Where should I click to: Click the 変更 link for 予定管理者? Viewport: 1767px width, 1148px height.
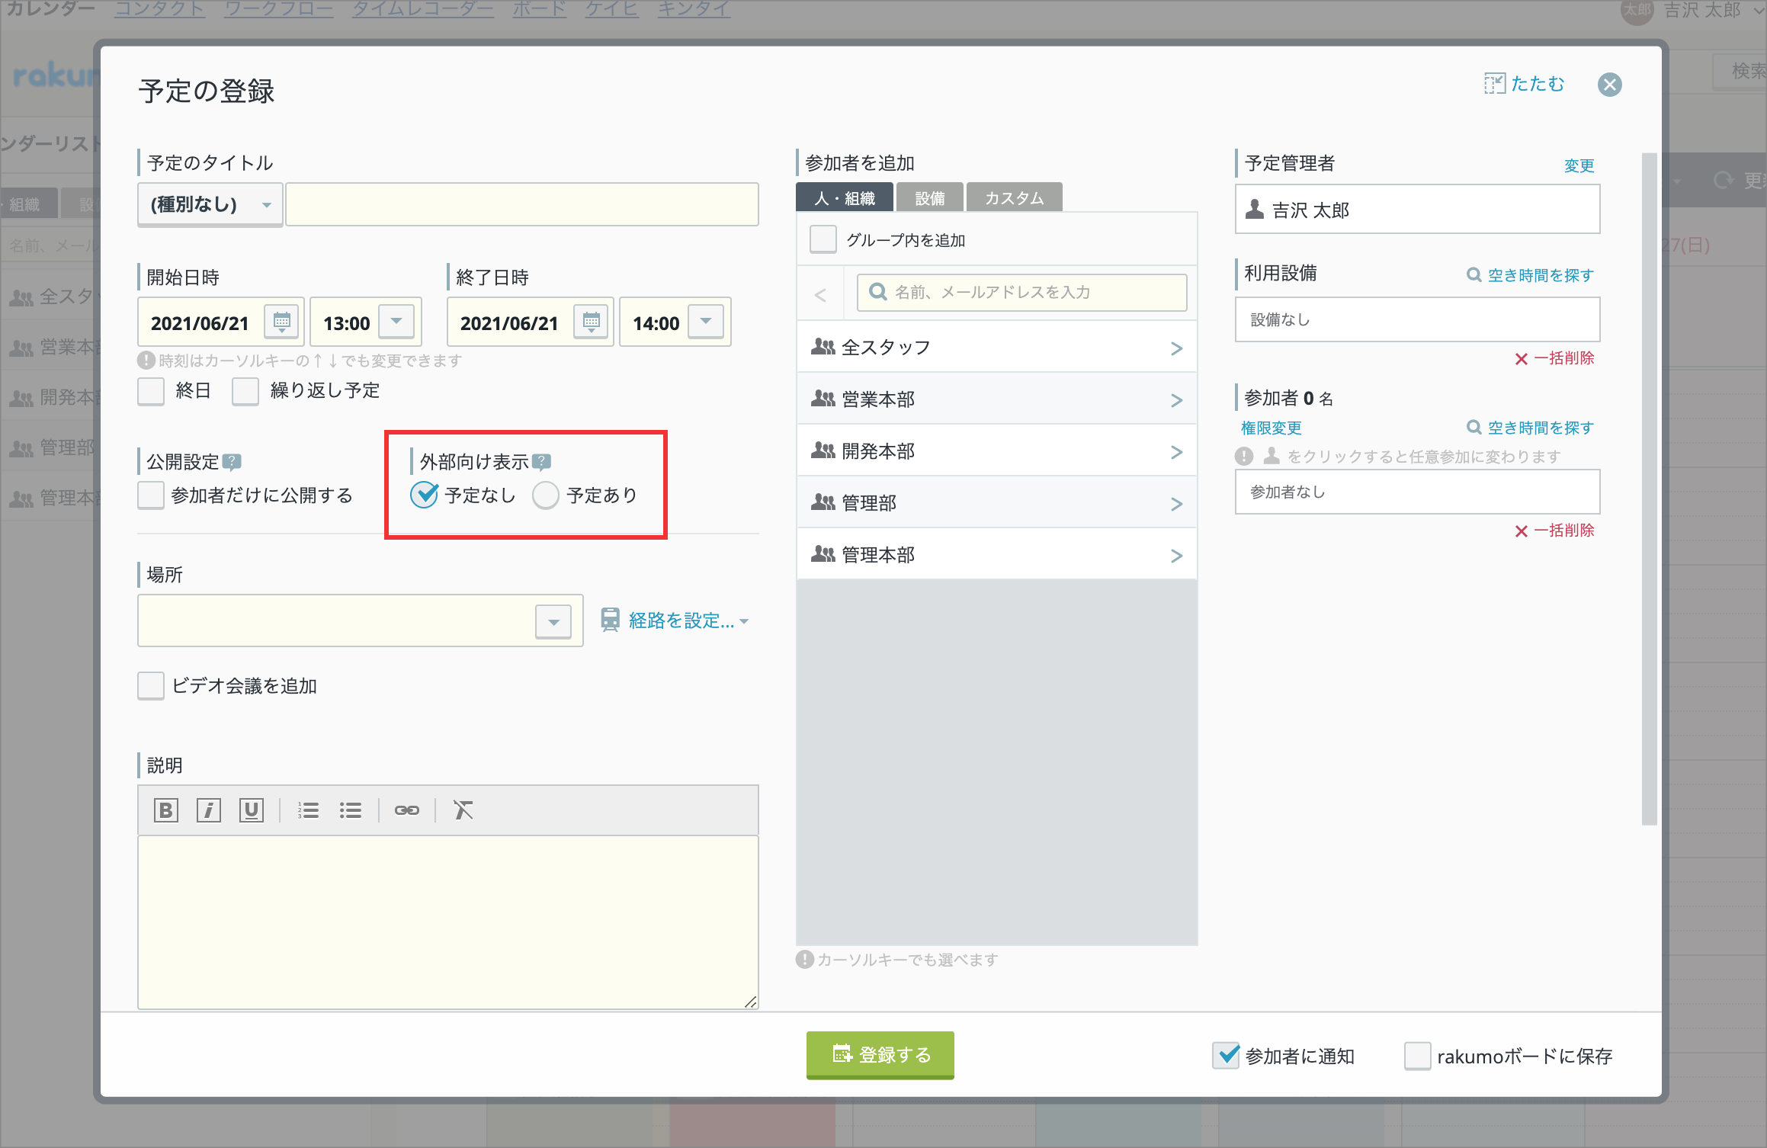(1579, 165)
